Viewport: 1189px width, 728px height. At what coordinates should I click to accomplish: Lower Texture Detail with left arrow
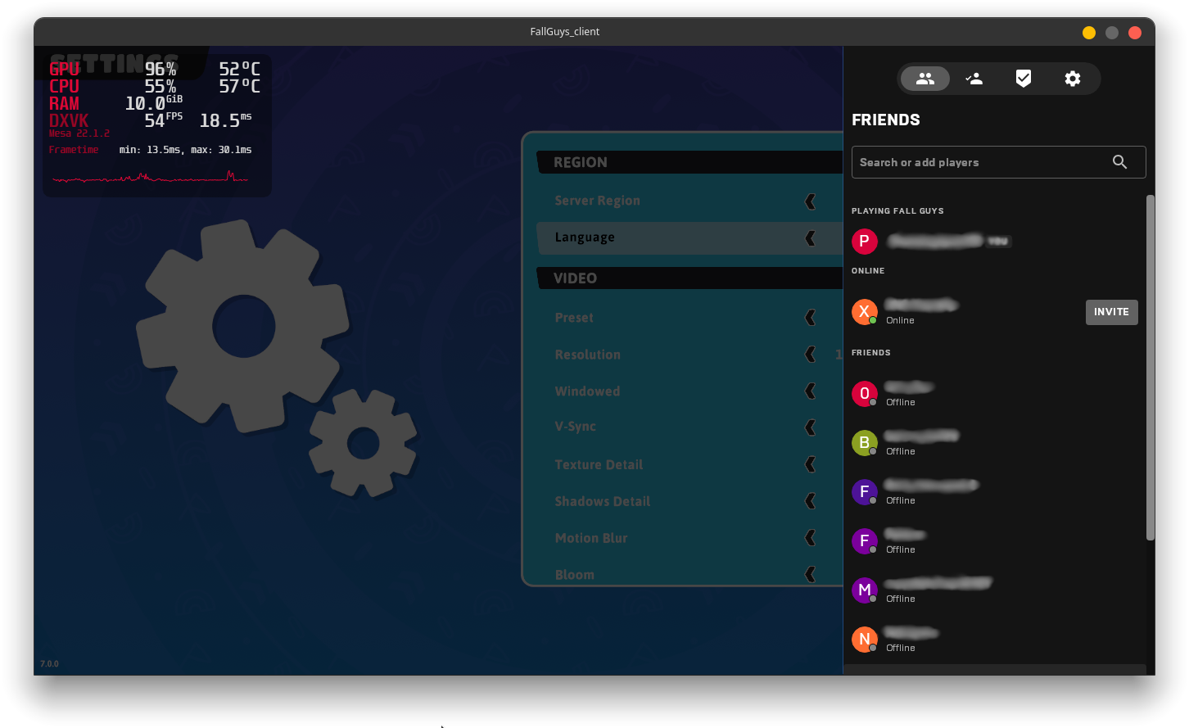(810, 464)
